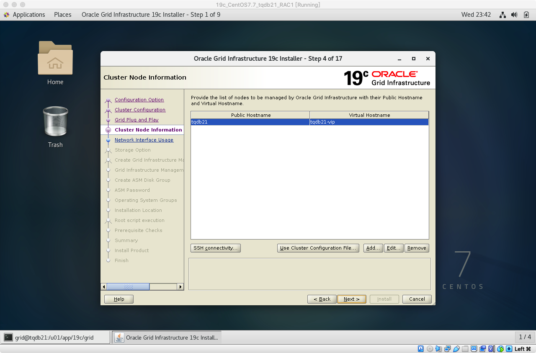Go to the Network Interface Usage step
This screenshot has width=536, height=353.
pyautogui.click(x=144, y=140)
